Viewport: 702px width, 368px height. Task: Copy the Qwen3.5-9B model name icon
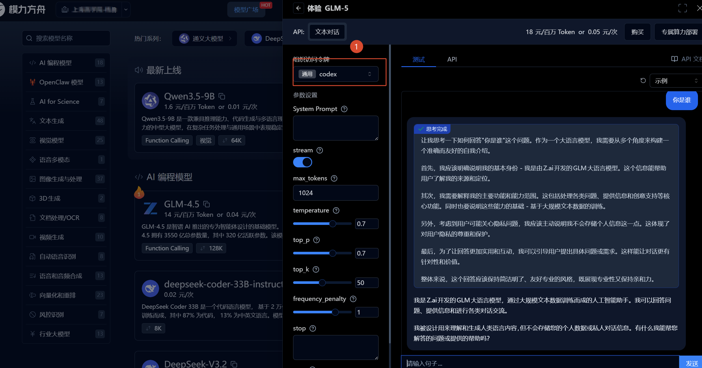coord(222,96)
